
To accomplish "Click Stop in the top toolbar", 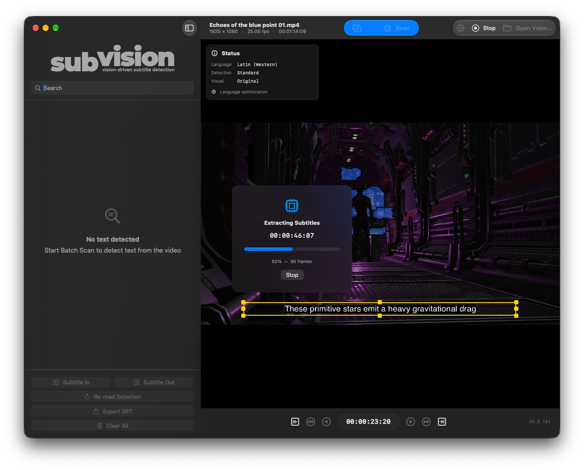I will pos(484,28).
